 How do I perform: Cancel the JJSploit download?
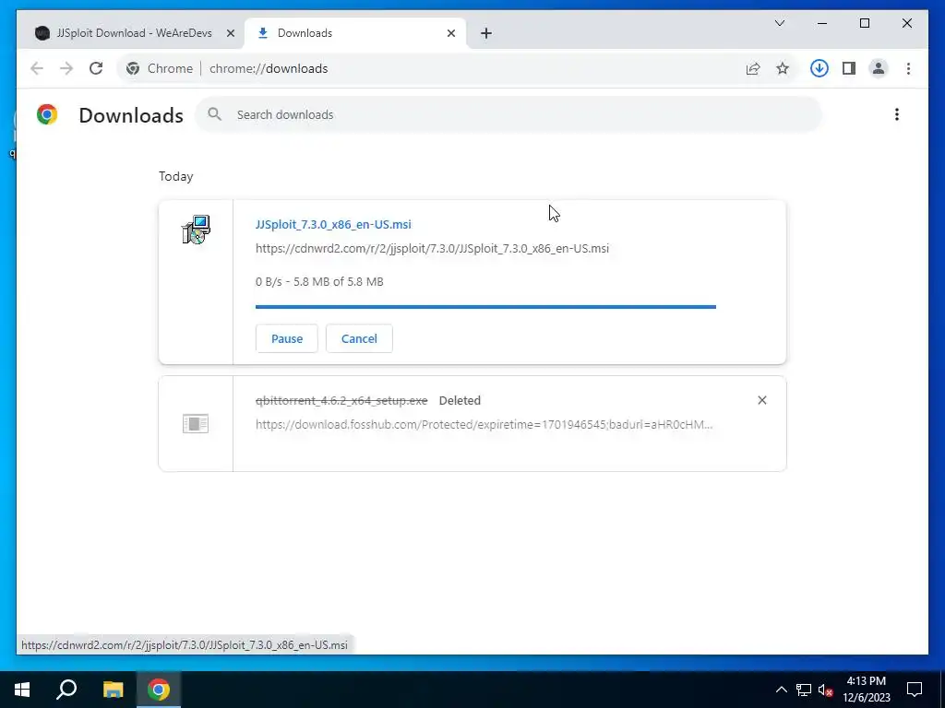359,338
